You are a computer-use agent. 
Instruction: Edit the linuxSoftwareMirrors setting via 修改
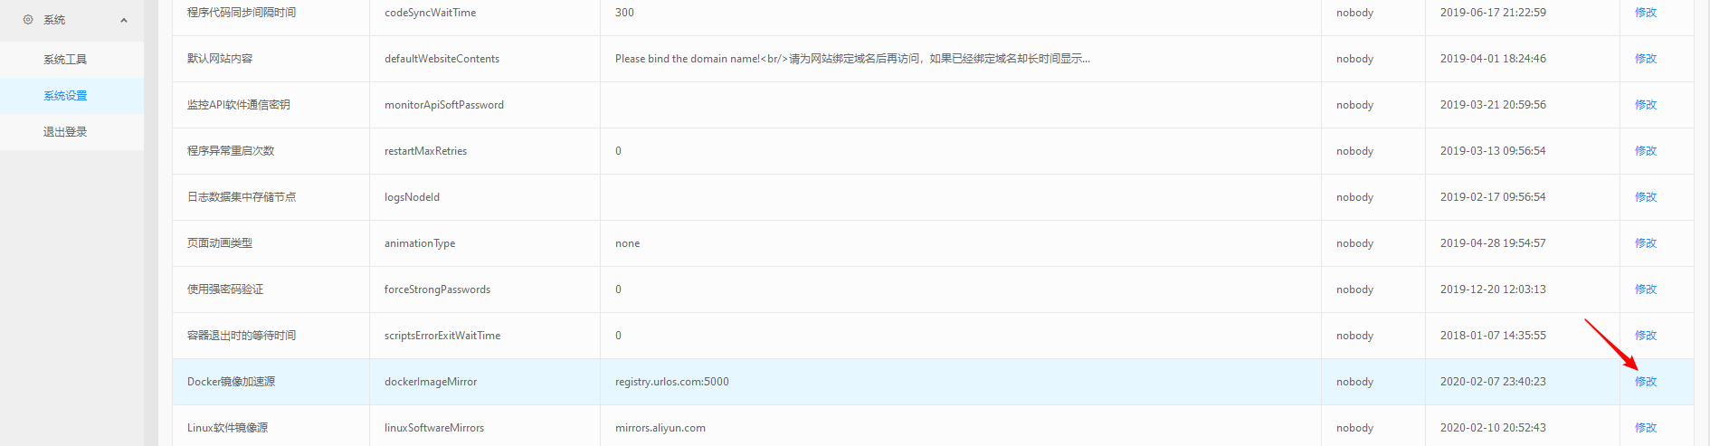click(1645, 428)
